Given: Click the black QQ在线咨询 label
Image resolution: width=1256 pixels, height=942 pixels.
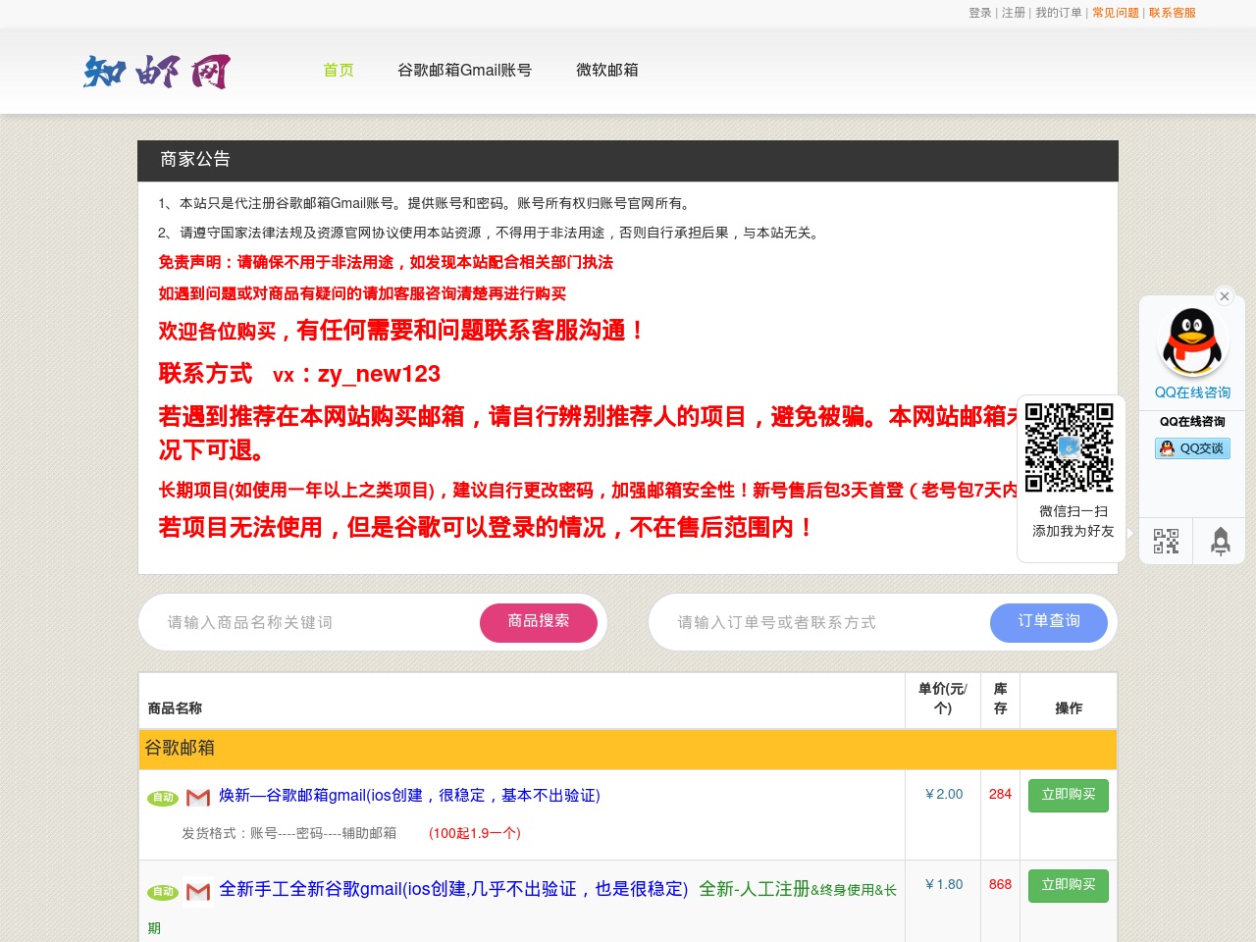Looking at the screenshot, I should 1192,422.
